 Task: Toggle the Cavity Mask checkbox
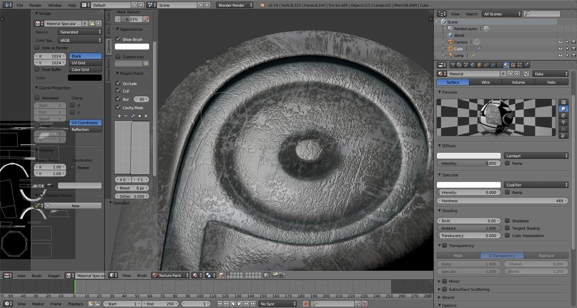pyautogui.click(x=118, y=108)
